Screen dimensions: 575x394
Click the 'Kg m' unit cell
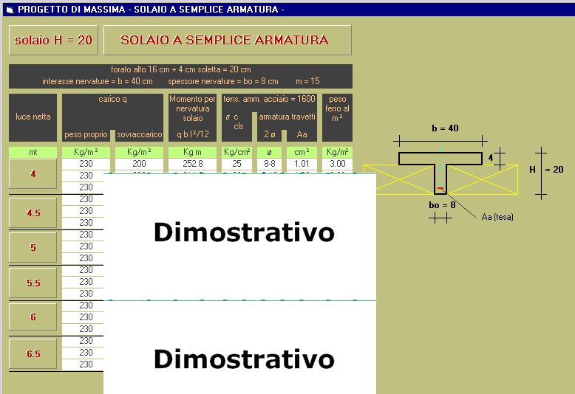[192, 152]
